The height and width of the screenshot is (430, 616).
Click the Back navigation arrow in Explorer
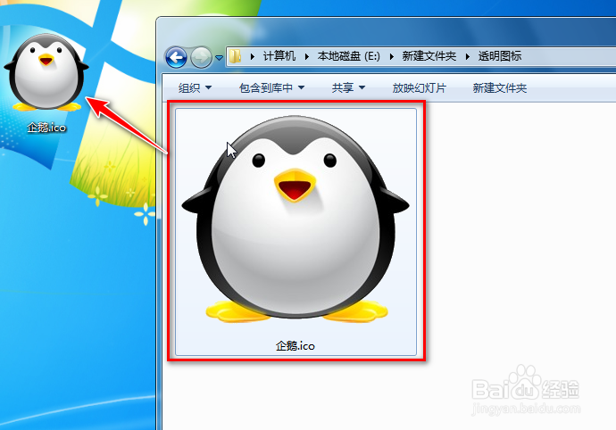[176, 57]
